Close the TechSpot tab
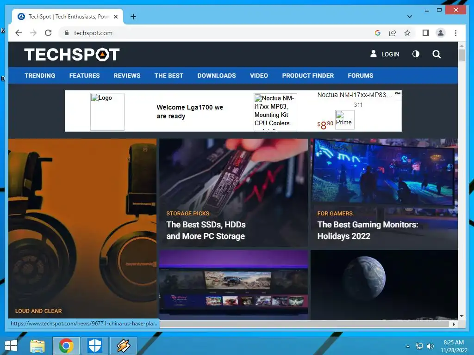This screenshot has height=355, width=474. (x=115, y=17)
